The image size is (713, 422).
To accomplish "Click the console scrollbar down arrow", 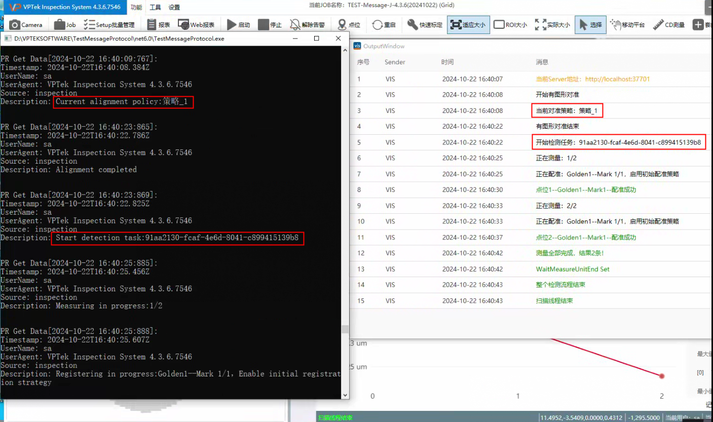I will [x=345, y=395].
